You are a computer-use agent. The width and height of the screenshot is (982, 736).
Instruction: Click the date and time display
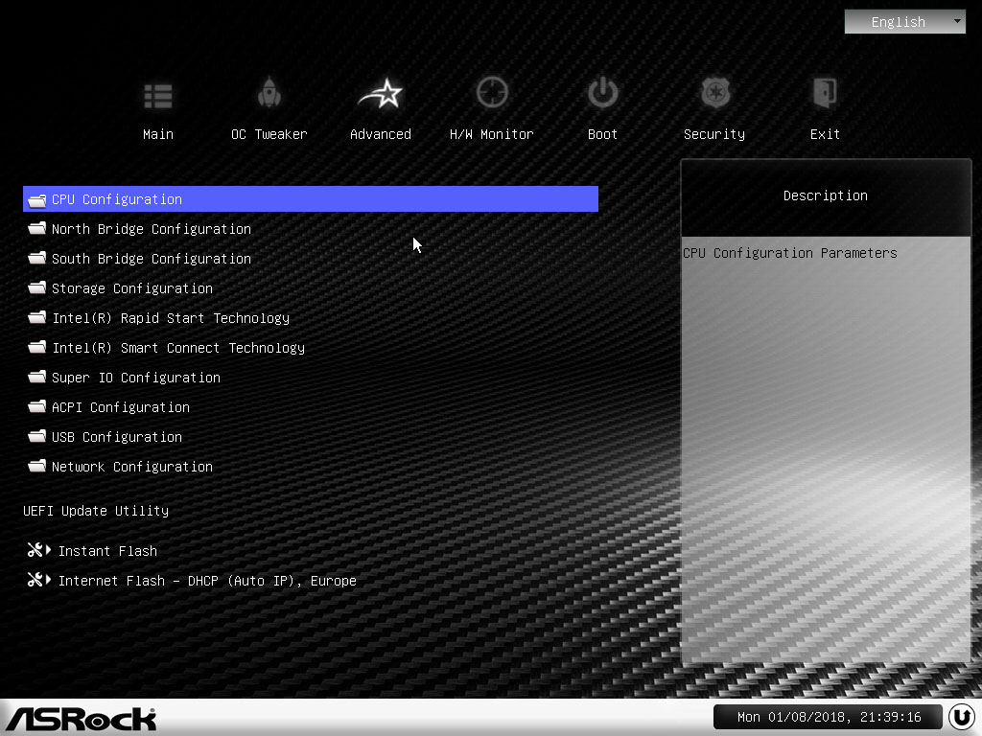point(829,717)
